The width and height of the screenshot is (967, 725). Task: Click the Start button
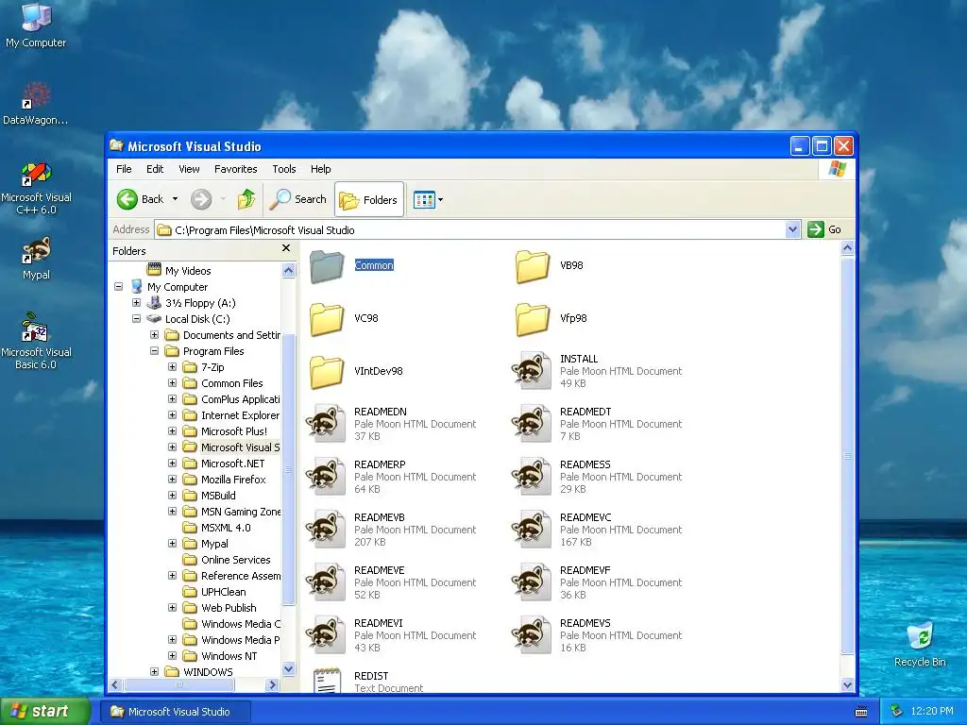point(44,712)
